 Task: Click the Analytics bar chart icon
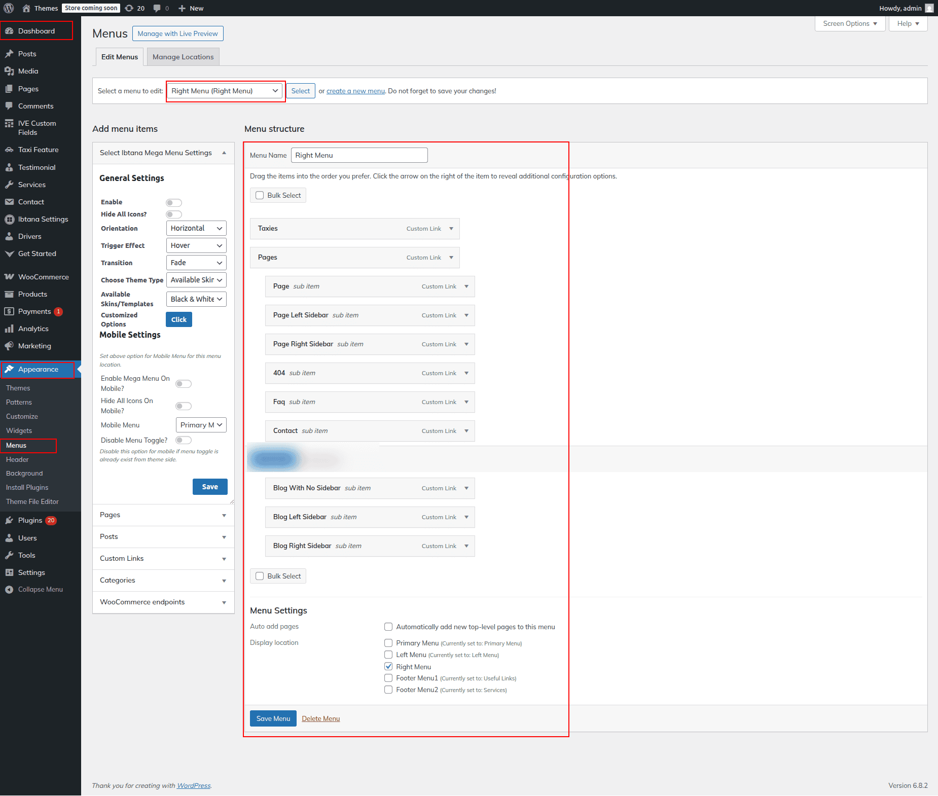[x=9, y=329]
